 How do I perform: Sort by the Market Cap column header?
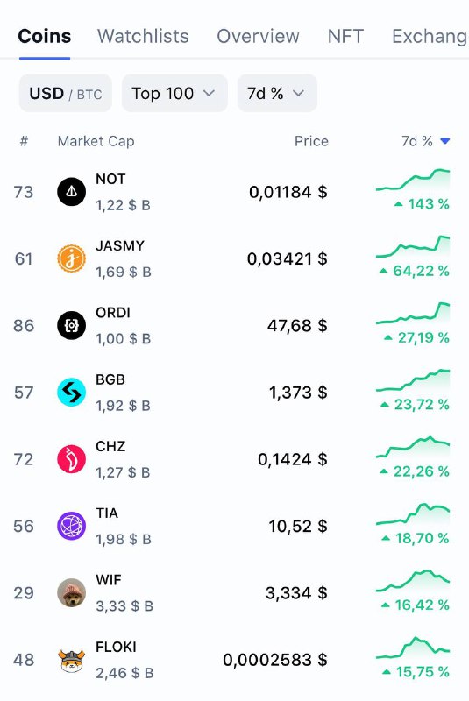click(x=96, y=141)
